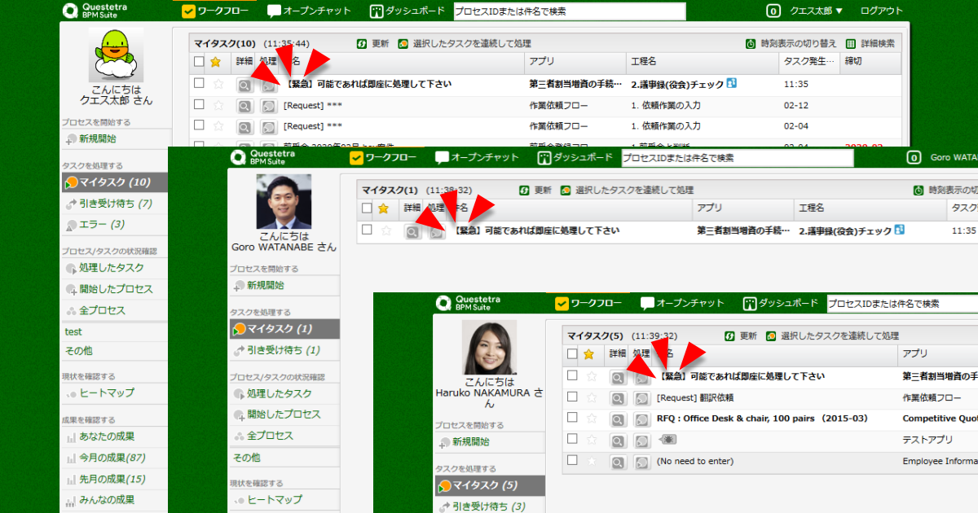Check the [Request] *** task dated 02-04
Image resolution: width=978 pixels, height=513 pixels.
199,125
